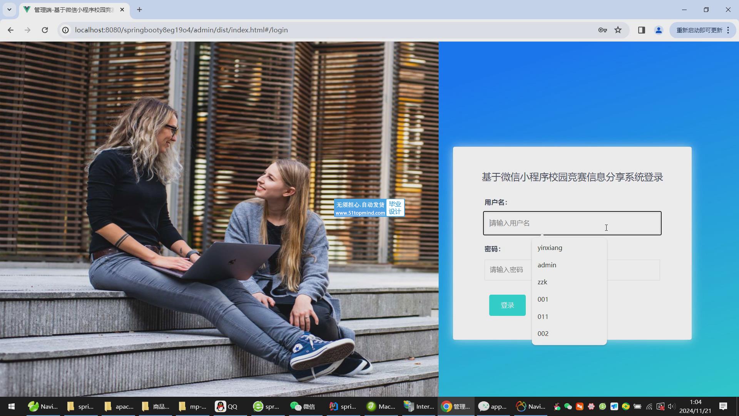The width and height of the screenshot is (739, 416).
Task: Bookmark this page with the star icon
Action: tap(618, 30)
